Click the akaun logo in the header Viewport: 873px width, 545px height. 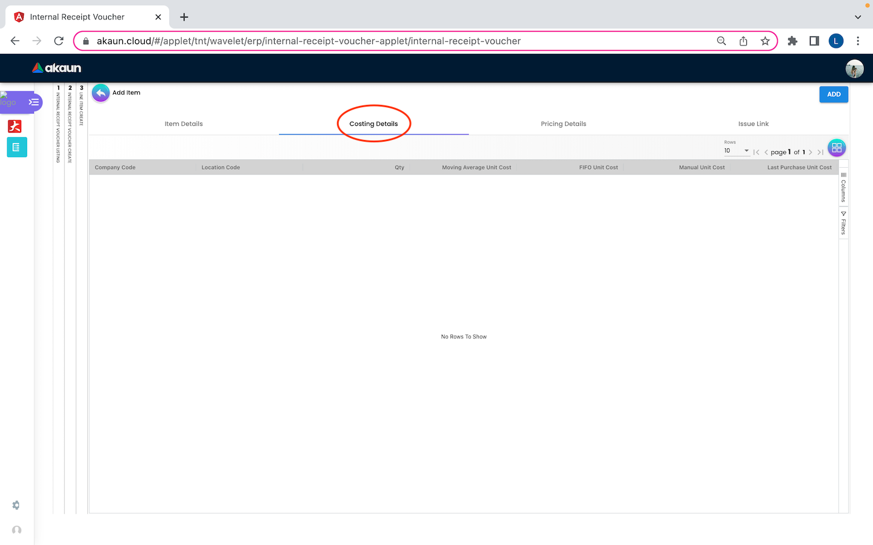coord(56,68)
